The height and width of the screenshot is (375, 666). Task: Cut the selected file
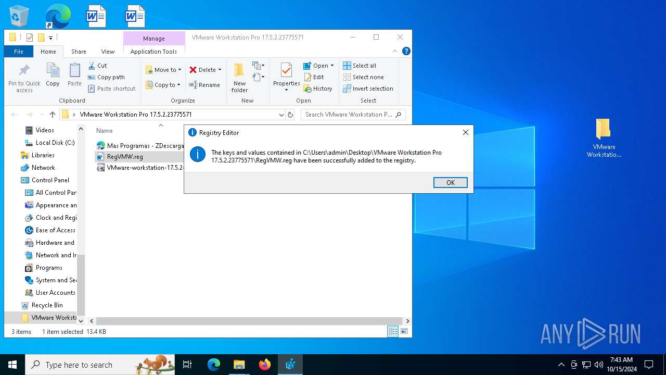pyautogui.click(x=97, y=66)
